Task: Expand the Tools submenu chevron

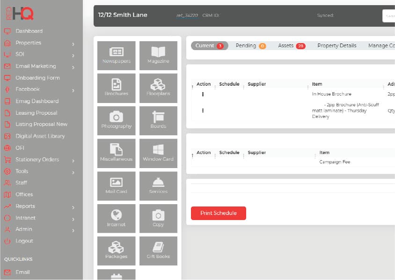Action: [73, 173]
